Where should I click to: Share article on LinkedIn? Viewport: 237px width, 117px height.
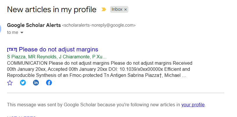[x=36, y=83]
